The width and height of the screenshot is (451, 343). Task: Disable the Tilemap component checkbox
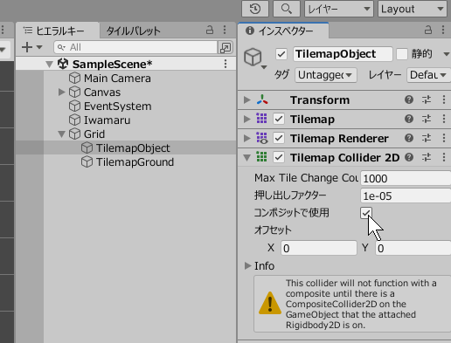279,119
